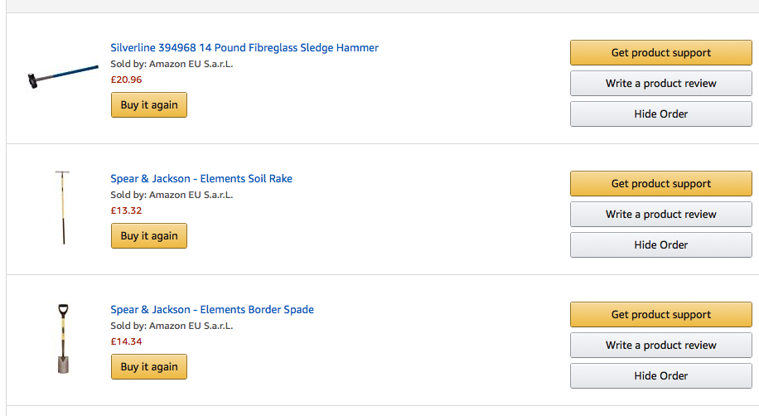This screenshot has width=759, height=416.
Task: Get product support for Soil Rake
Action: [x=661, y=184]
